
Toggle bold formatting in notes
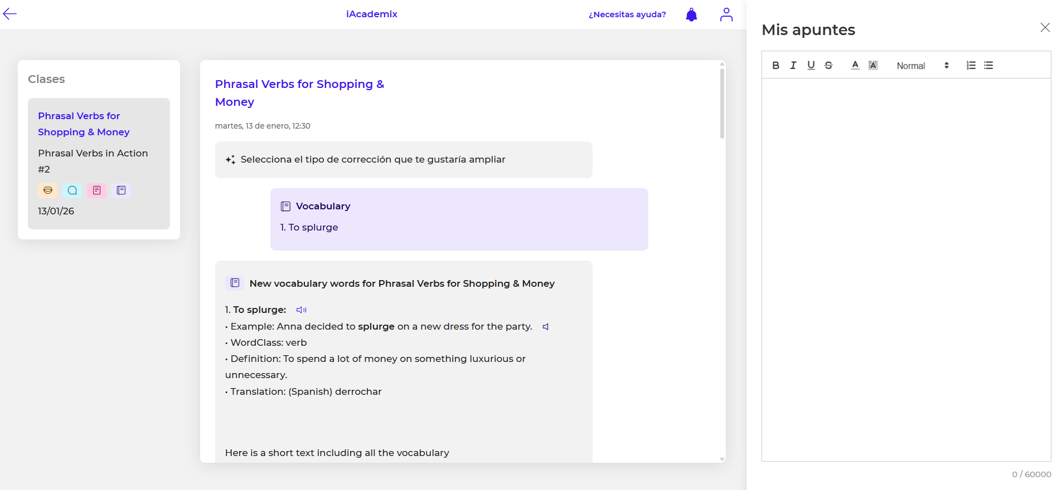775,66
